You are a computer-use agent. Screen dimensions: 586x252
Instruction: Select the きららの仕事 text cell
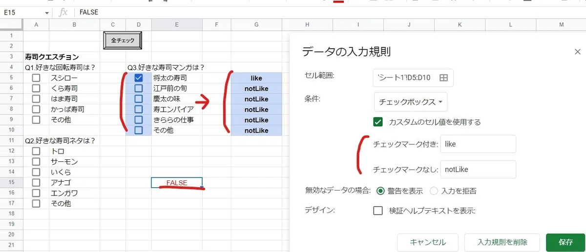(177, 120)
